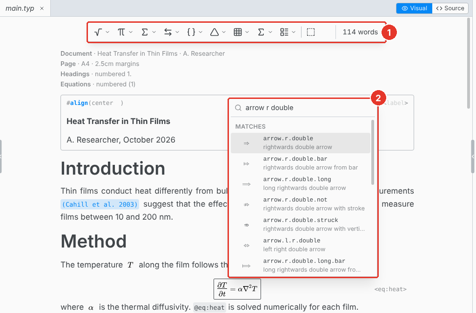
Task: Click the inline math symbol T
Action: click(131, 265)
